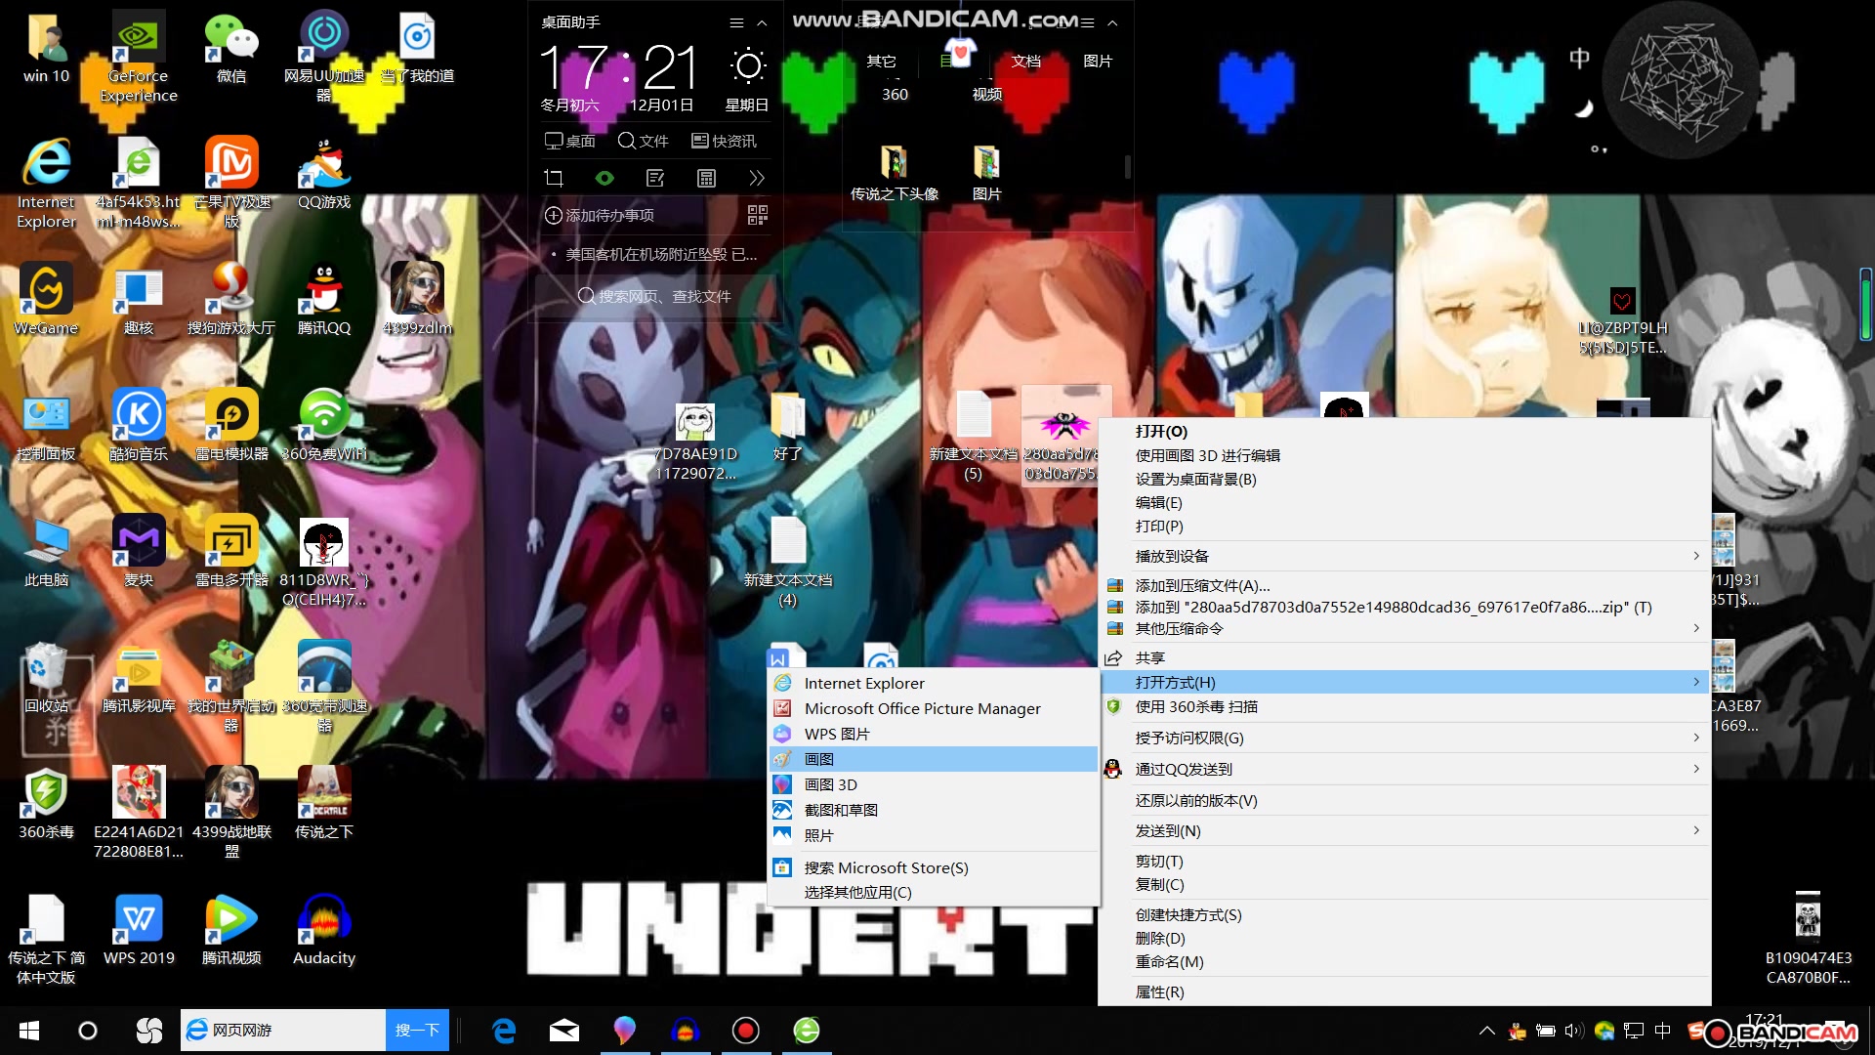Launch 我的世界启动器 Minecraft launcher icon
The height and width of the screenshot is (1055, 1875).
tap(231, 687)
